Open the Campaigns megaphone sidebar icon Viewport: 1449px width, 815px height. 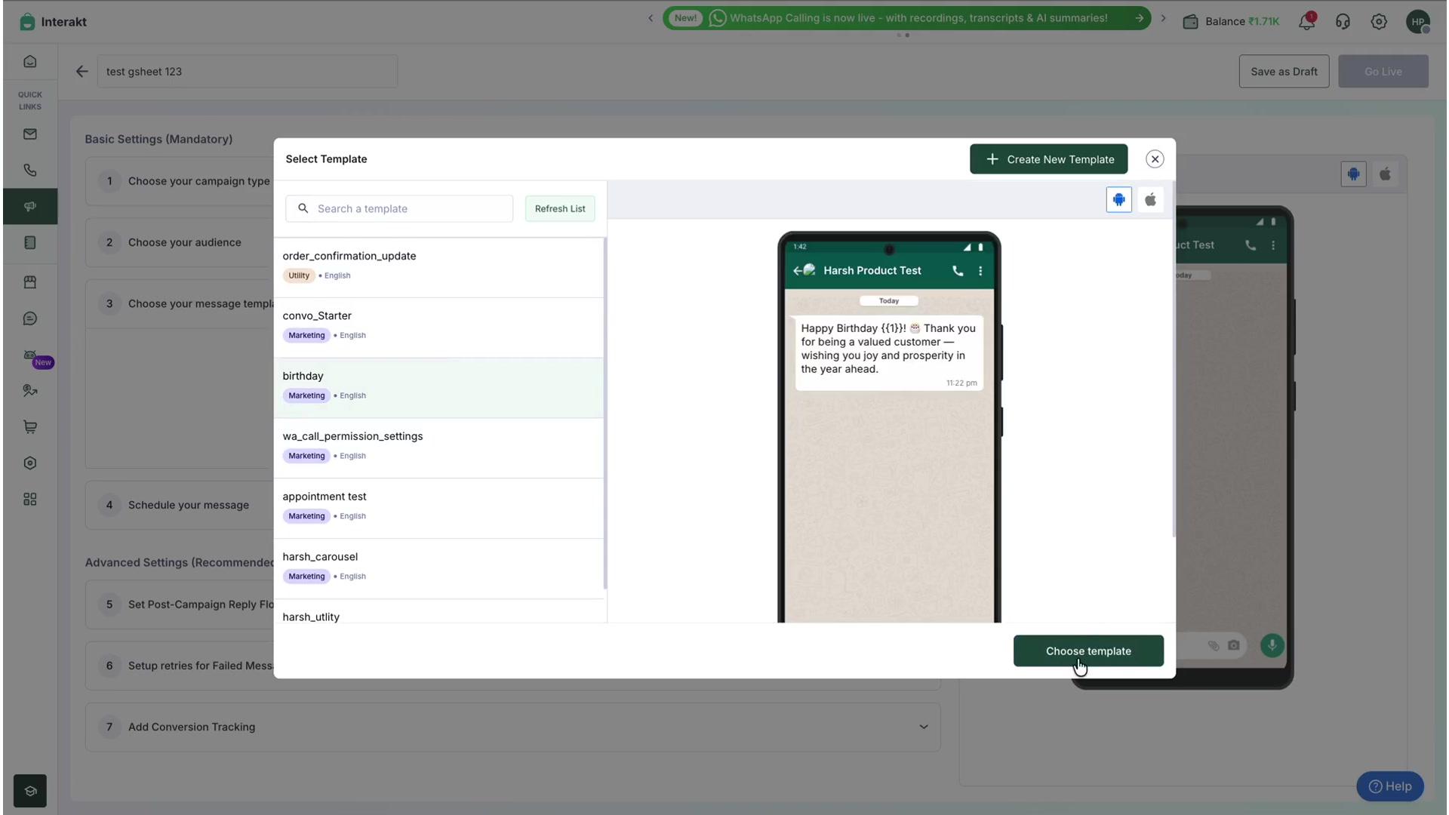point(30,207)
